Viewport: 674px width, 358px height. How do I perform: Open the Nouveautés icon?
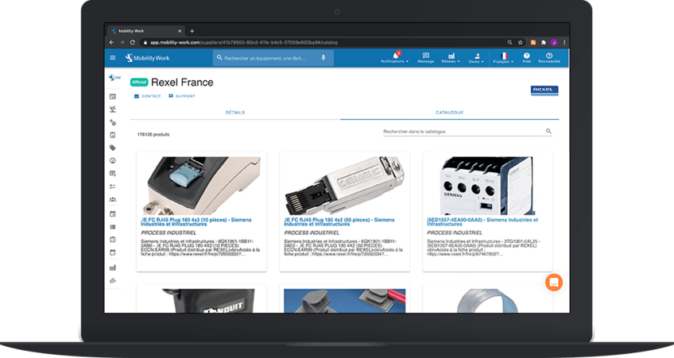[x=549, y=58]
